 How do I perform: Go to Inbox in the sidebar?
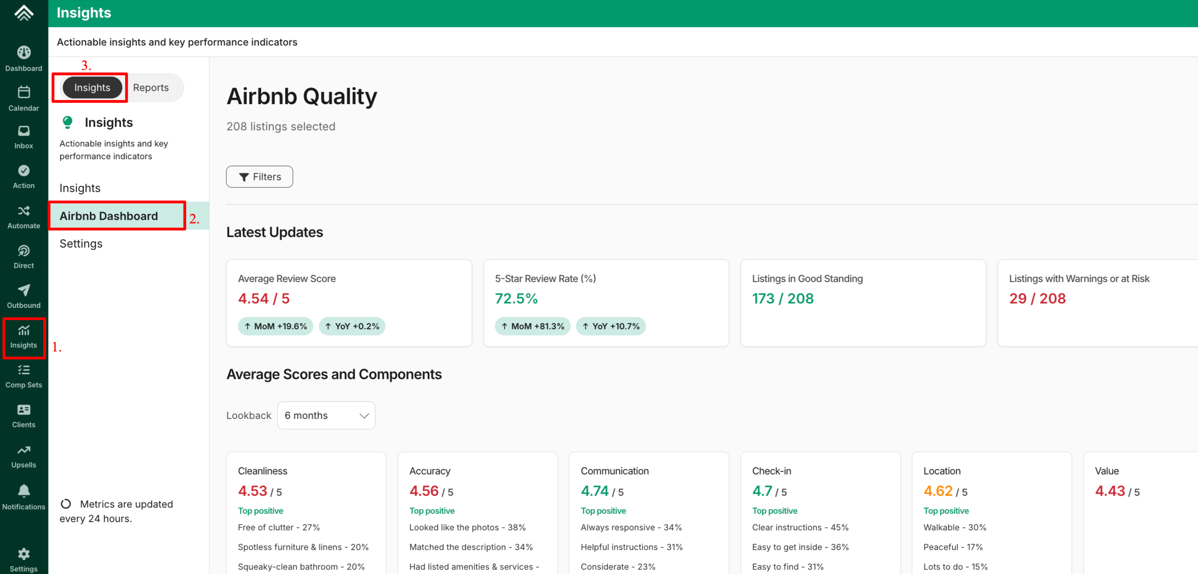(x=24, y=137)
